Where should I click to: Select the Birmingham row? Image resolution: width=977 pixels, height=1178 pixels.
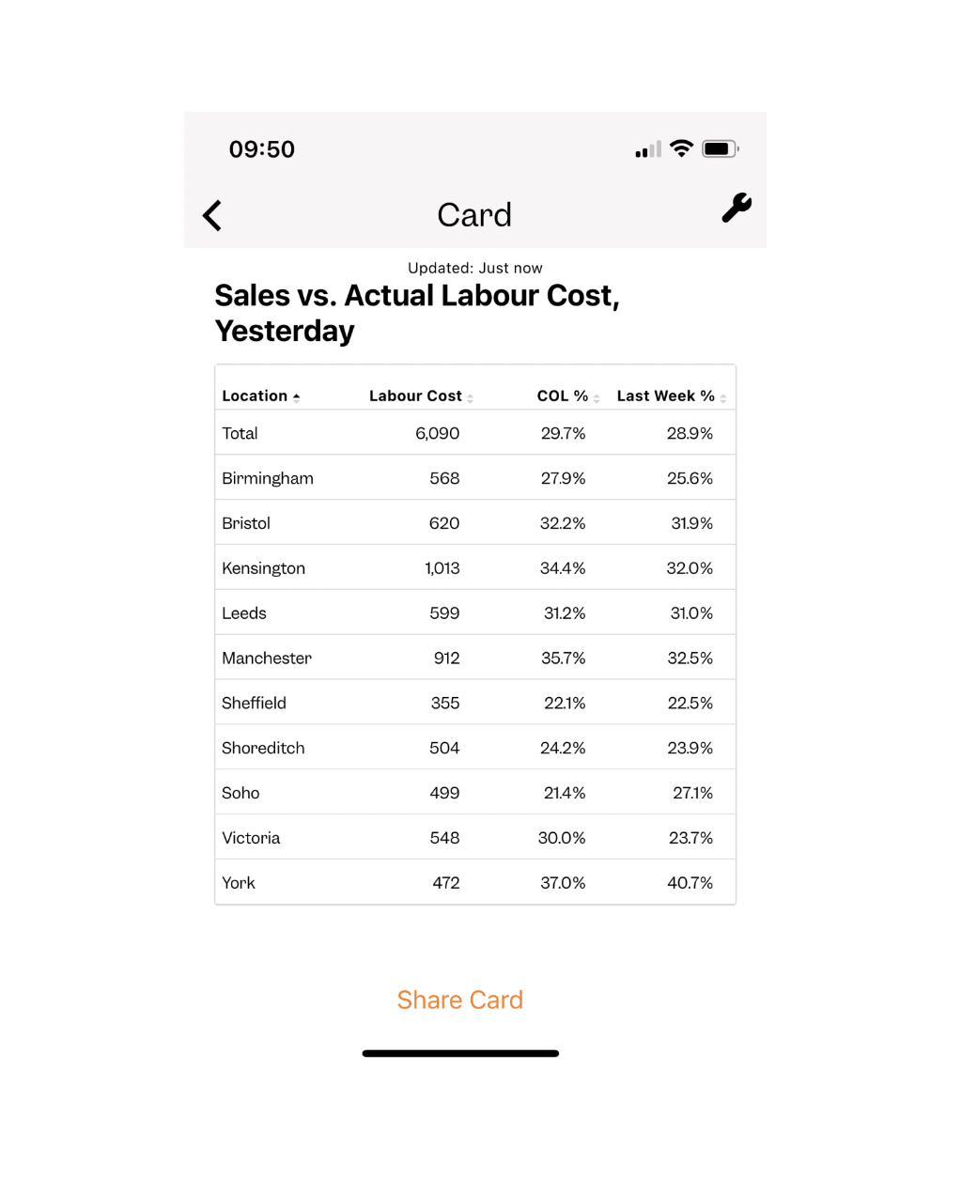[x=475, y=478]
